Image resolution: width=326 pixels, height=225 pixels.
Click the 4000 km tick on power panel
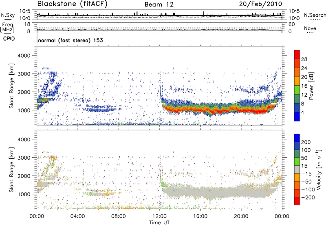tap(24, 56)
